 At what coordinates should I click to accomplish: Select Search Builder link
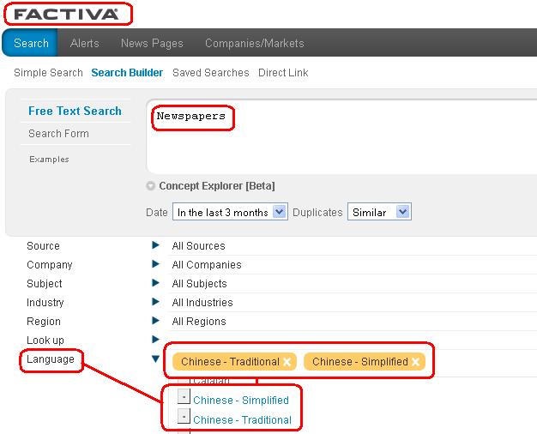pyautogui.click(x=127, y=73)
